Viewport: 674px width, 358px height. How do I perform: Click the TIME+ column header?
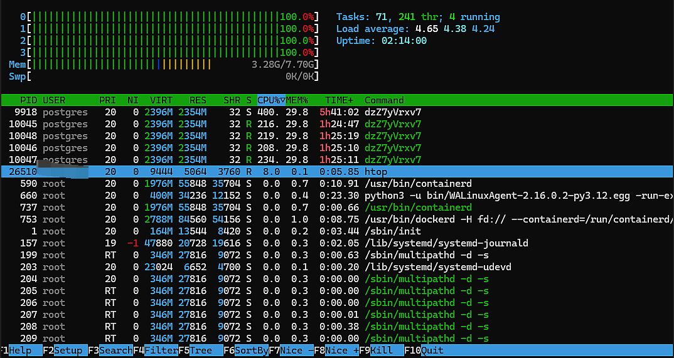pyautogui.click(x=339, y=100)
